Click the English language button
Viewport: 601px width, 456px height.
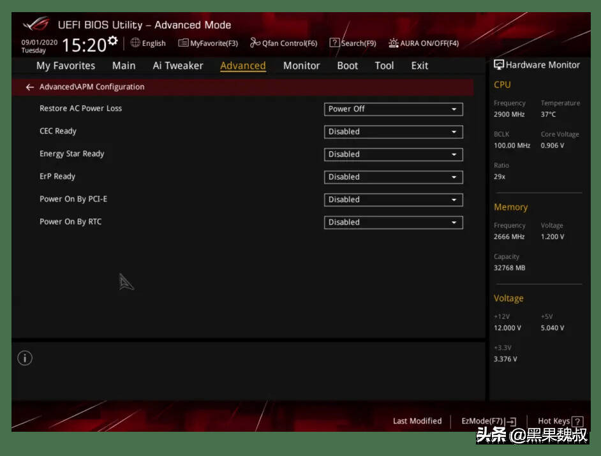pyautogui.click(x=154, y=43)
